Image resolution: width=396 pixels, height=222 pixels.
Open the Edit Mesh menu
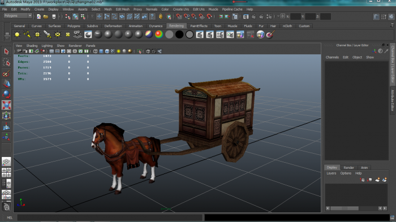[123, 10]
